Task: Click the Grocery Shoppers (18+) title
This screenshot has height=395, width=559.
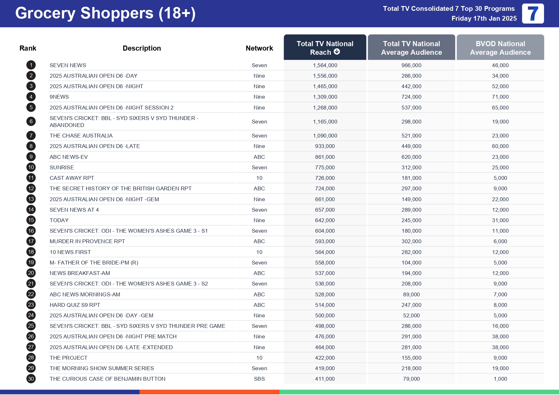Action: 105,13
